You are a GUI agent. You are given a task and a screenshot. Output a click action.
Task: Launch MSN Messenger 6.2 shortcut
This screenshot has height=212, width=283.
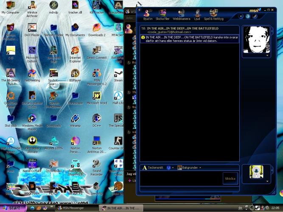pyautogui.click(x=97, y=77)
